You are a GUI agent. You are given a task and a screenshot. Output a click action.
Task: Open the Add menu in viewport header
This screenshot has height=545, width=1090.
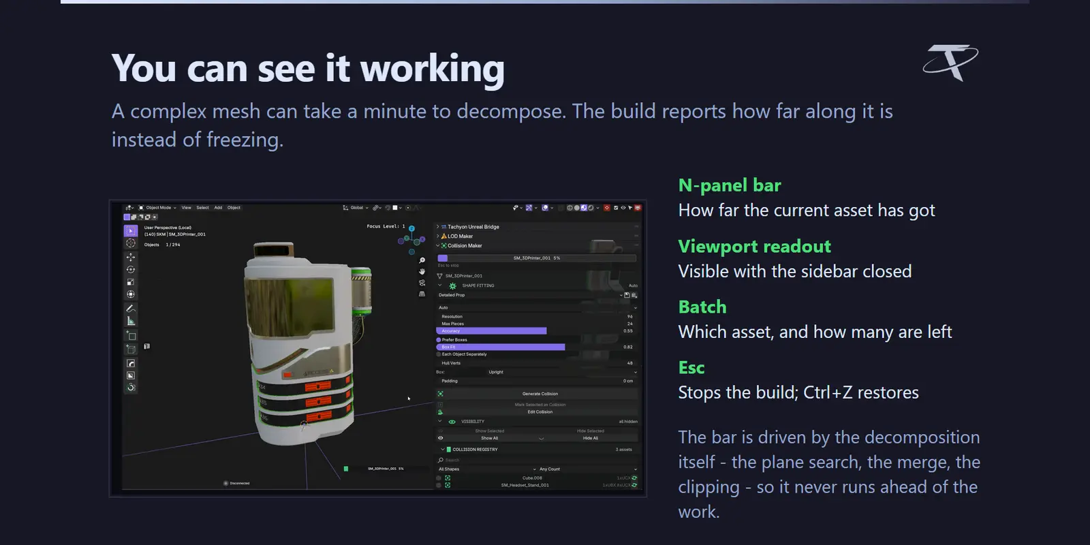218,208
